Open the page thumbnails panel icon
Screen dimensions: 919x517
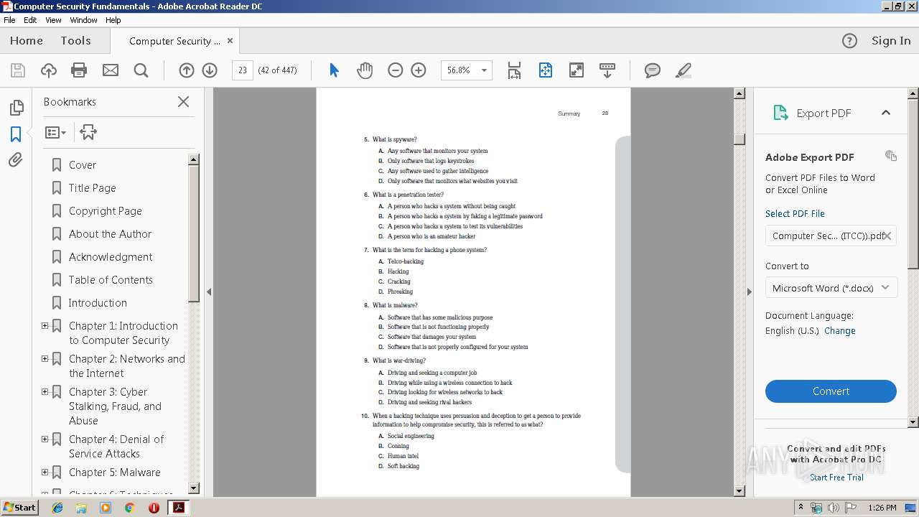pyautogui.click(x=16, y=108)
